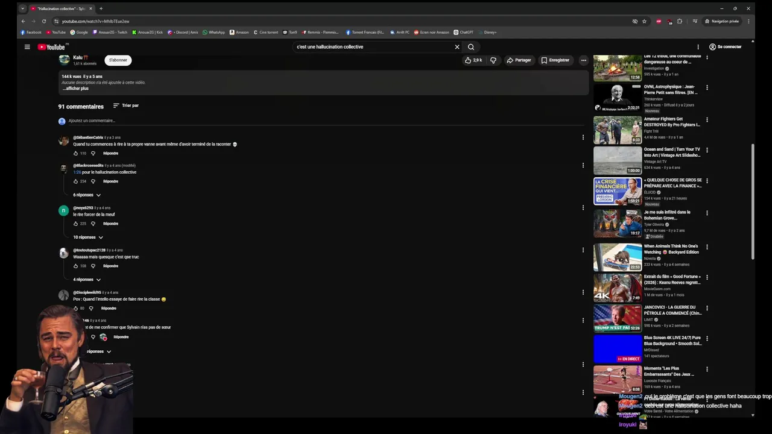Open When Animals Think No One's Watching thumbnail

pos(618,257)
